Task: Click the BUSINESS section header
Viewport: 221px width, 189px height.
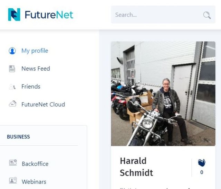Action: coord(18,137)
